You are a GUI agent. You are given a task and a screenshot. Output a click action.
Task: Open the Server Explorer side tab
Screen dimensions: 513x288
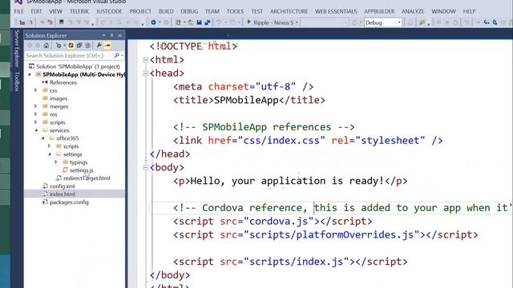pyautogui.click(x=17, y=48)
